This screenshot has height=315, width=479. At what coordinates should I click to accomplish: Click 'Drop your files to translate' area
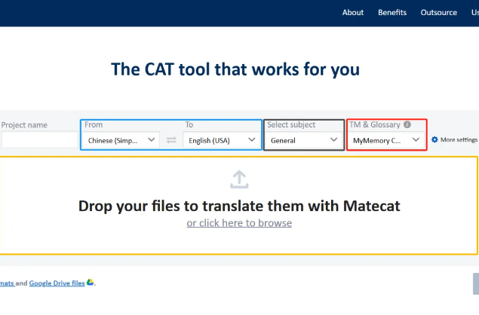(x=239, y=206)
